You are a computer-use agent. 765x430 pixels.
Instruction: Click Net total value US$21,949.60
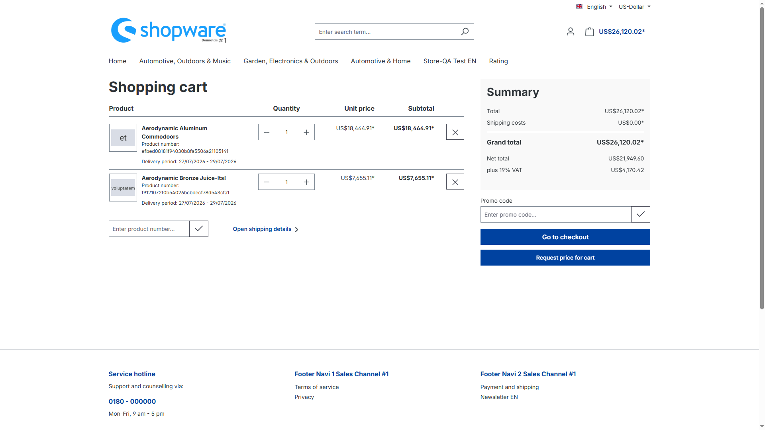tap(626, 158)
